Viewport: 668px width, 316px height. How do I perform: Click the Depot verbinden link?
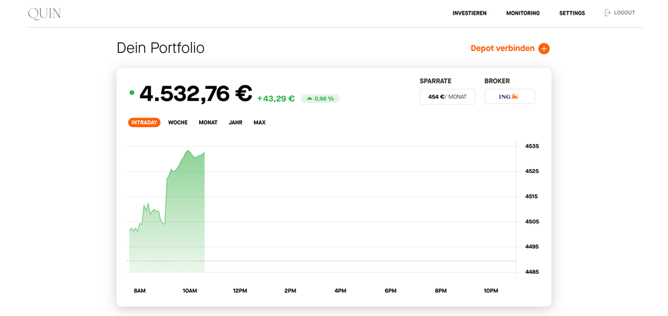coord(502,48)
